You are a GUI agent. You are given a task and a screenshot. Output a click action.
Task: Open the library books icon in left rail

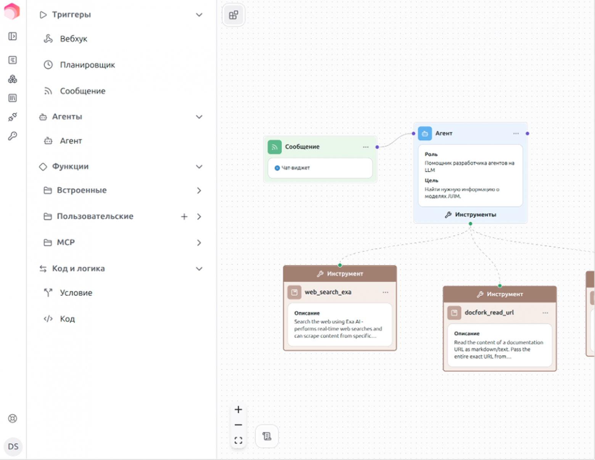(13, 98)
